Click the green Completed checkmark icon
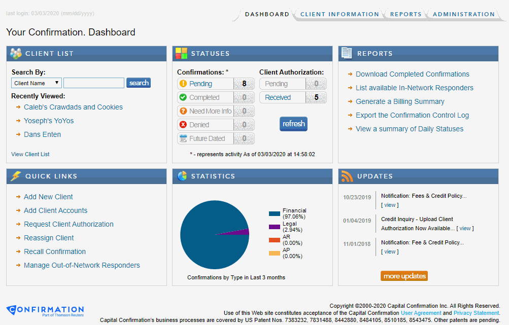Image resolution: width=509 pixels, height=325 pixels. click(x=183, y=97)
